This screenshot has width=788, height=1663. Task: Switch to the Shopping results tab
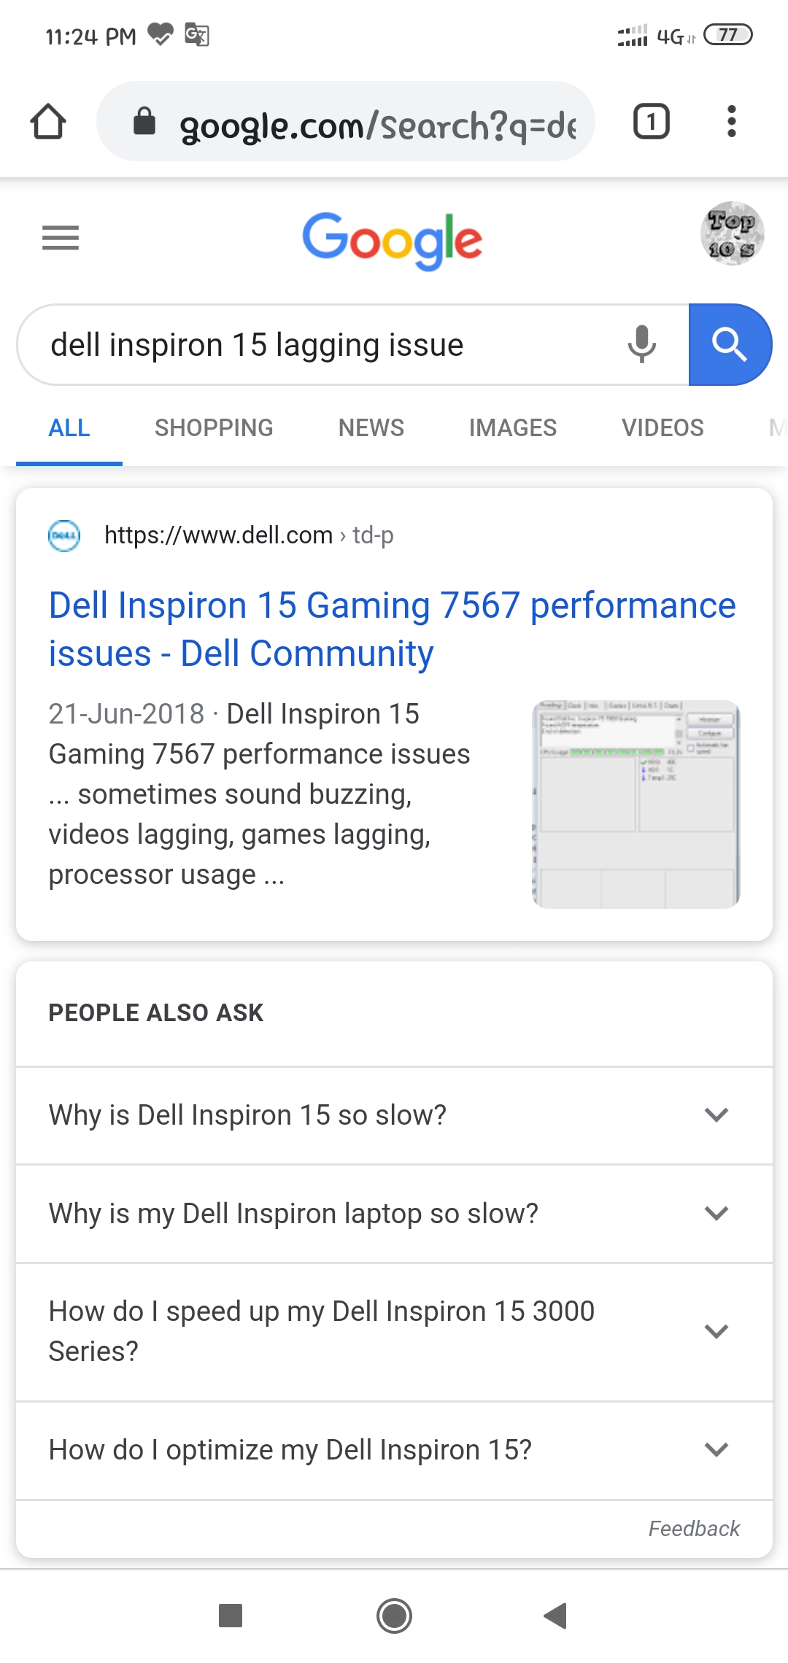[x=214, y=427]
